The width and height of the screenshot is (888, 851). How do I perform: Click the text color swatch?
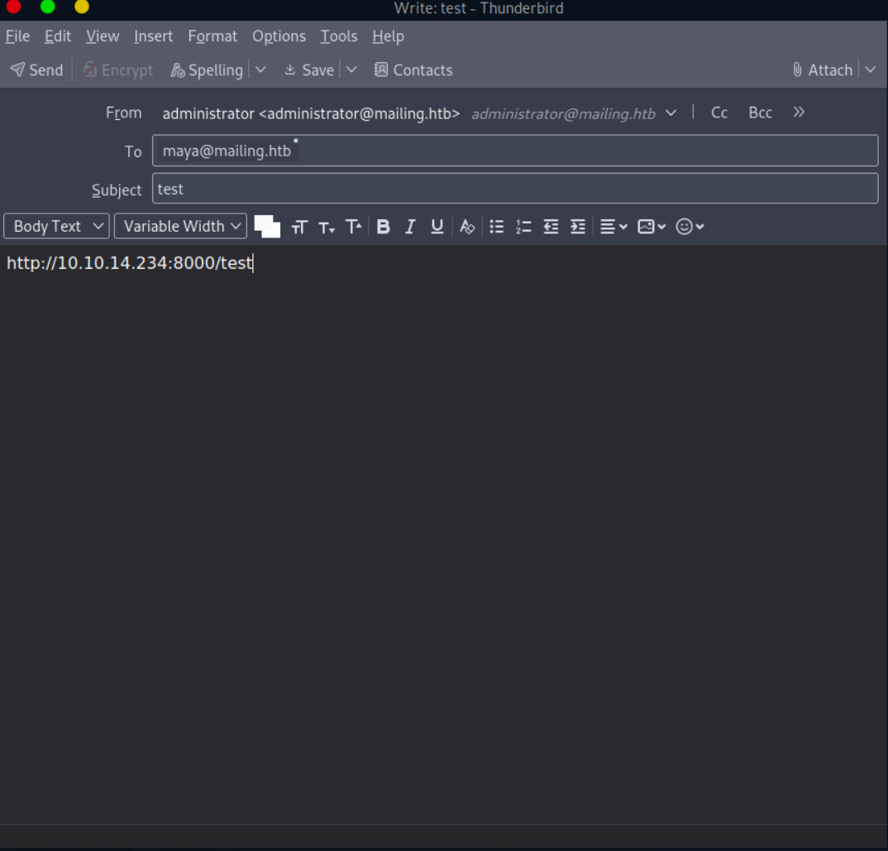tap(265, 225)
